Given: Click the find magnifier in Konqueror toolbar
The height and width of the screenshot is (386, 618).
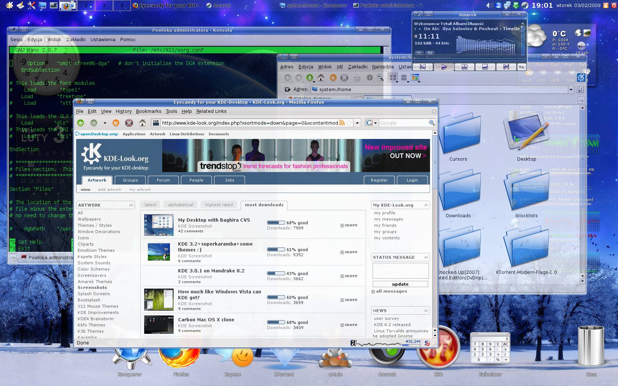Looking at the screenshot, I should click(380, 78).
